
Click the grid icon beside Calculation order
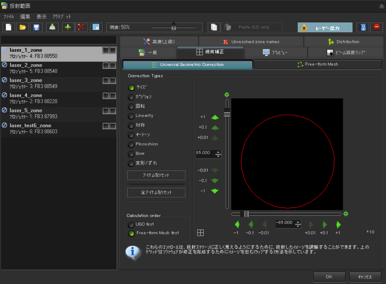point(200,233)
